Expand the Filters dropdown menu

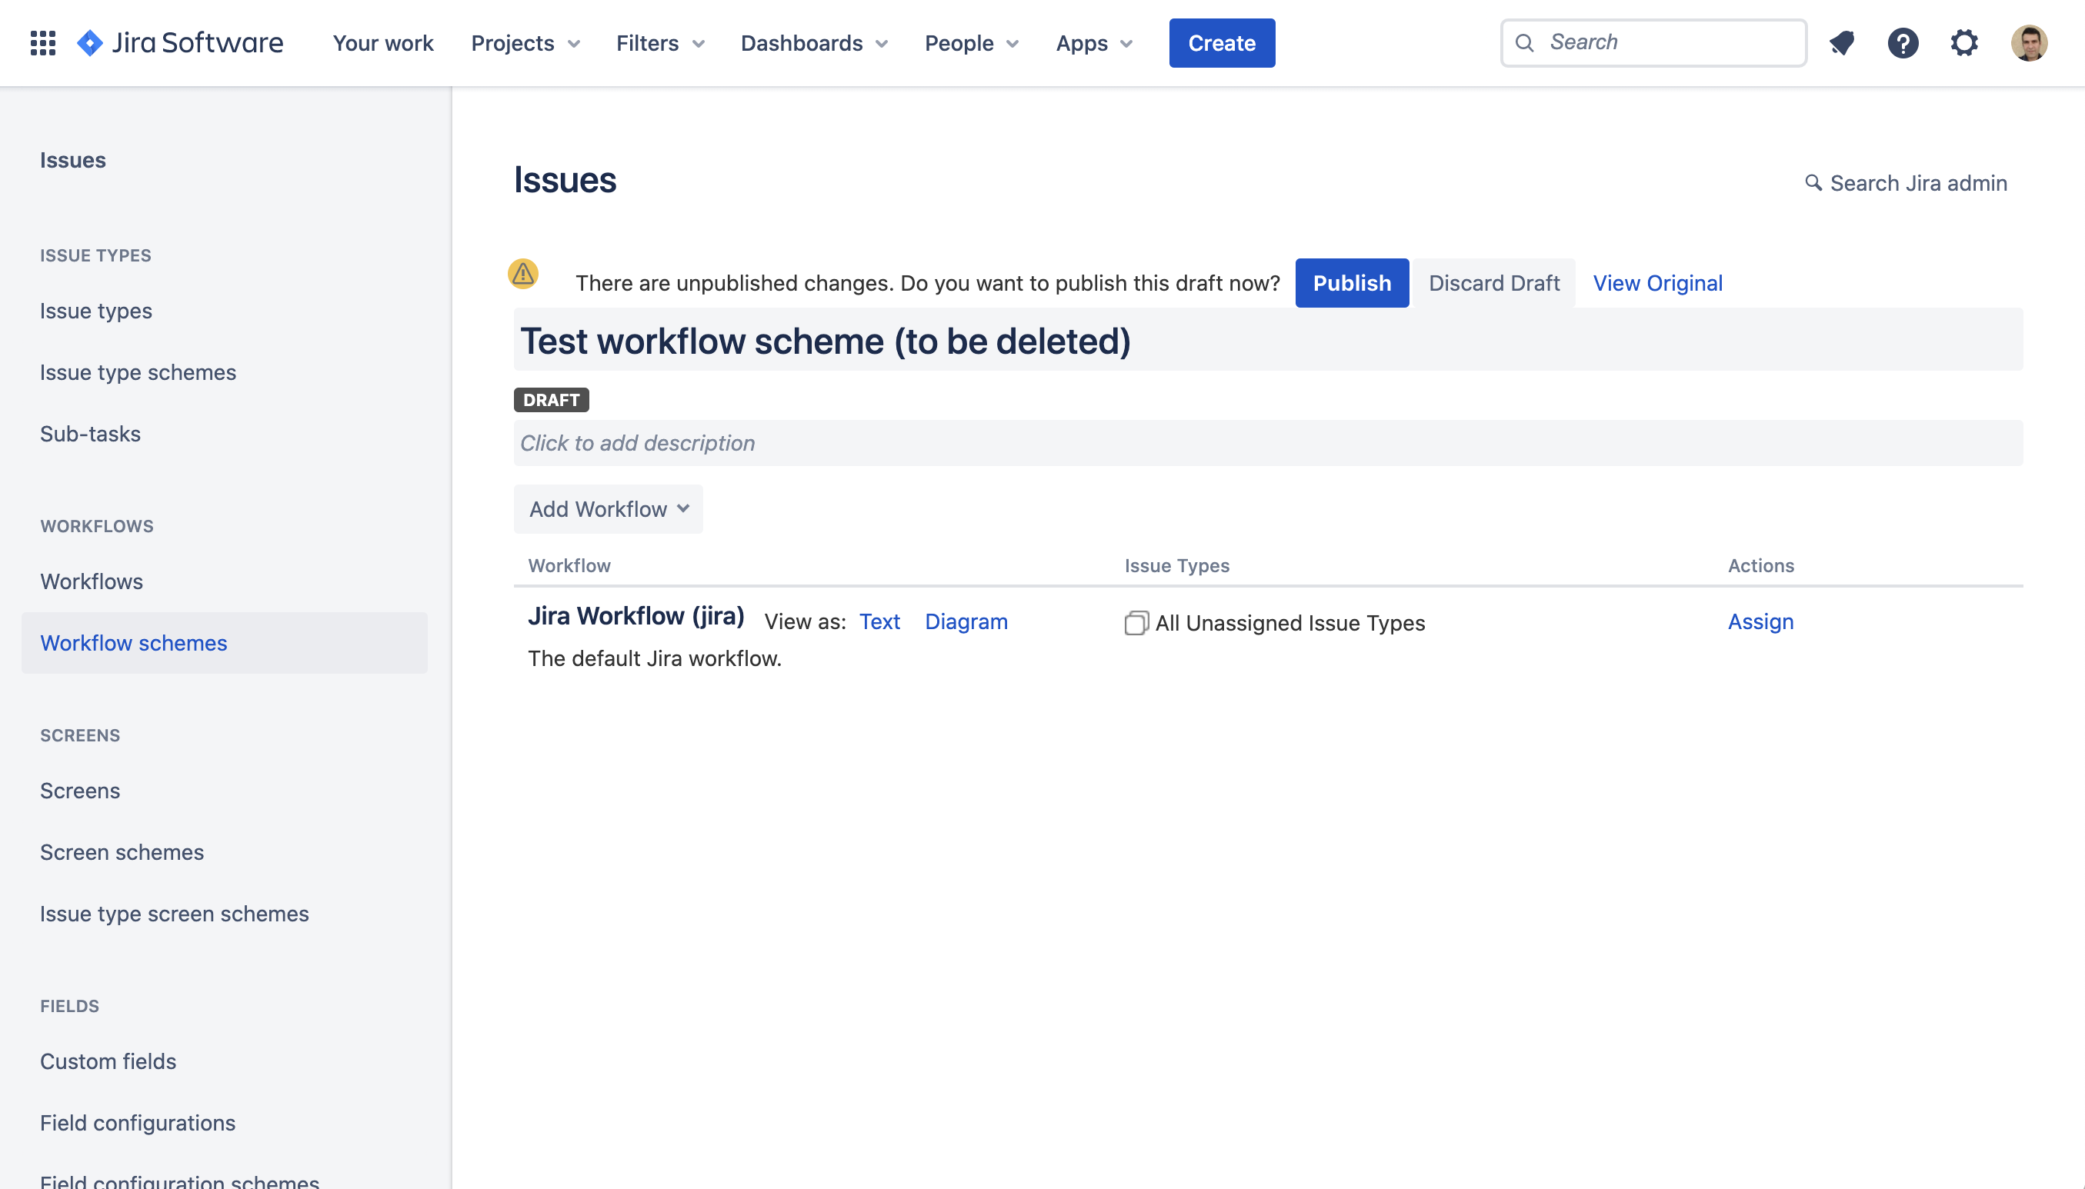[660, 43]
